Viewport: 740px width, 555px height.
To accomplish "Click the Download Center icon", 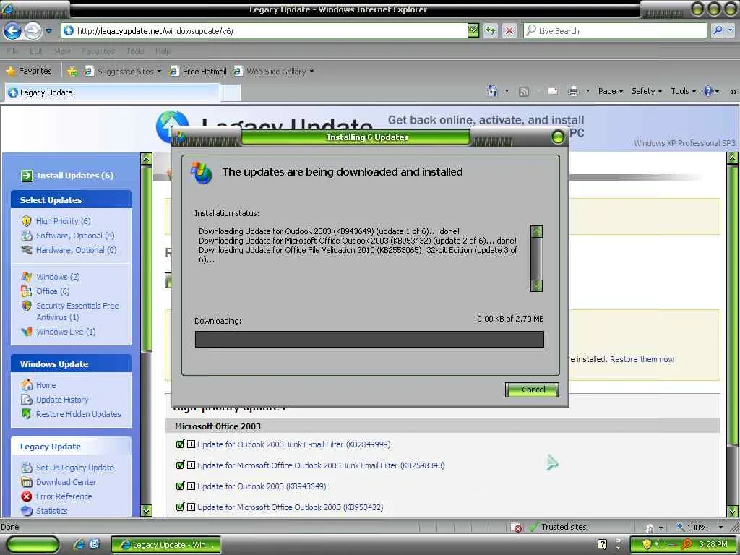I will point(27,482).
